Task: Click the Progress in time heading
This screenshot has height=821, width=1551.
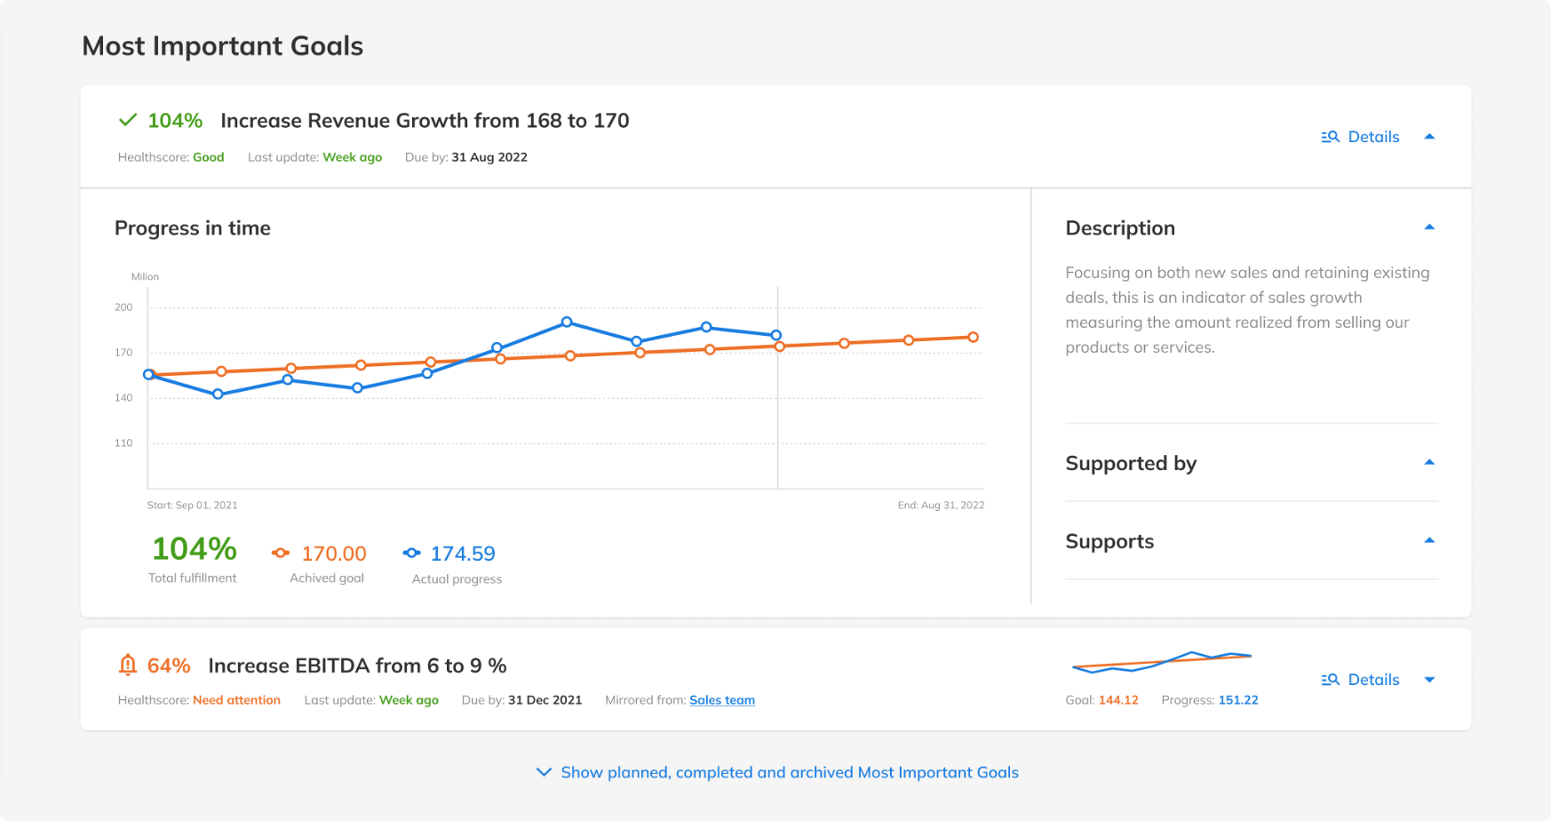Action: click(193, 228)
